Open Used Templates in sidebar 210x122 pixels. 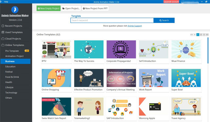[x=12, y=32]
